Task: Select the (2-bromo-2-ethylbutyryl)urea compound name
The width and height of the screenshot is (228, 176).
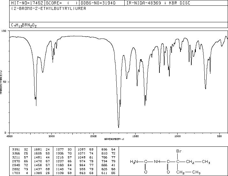Action: coord(48,9)
